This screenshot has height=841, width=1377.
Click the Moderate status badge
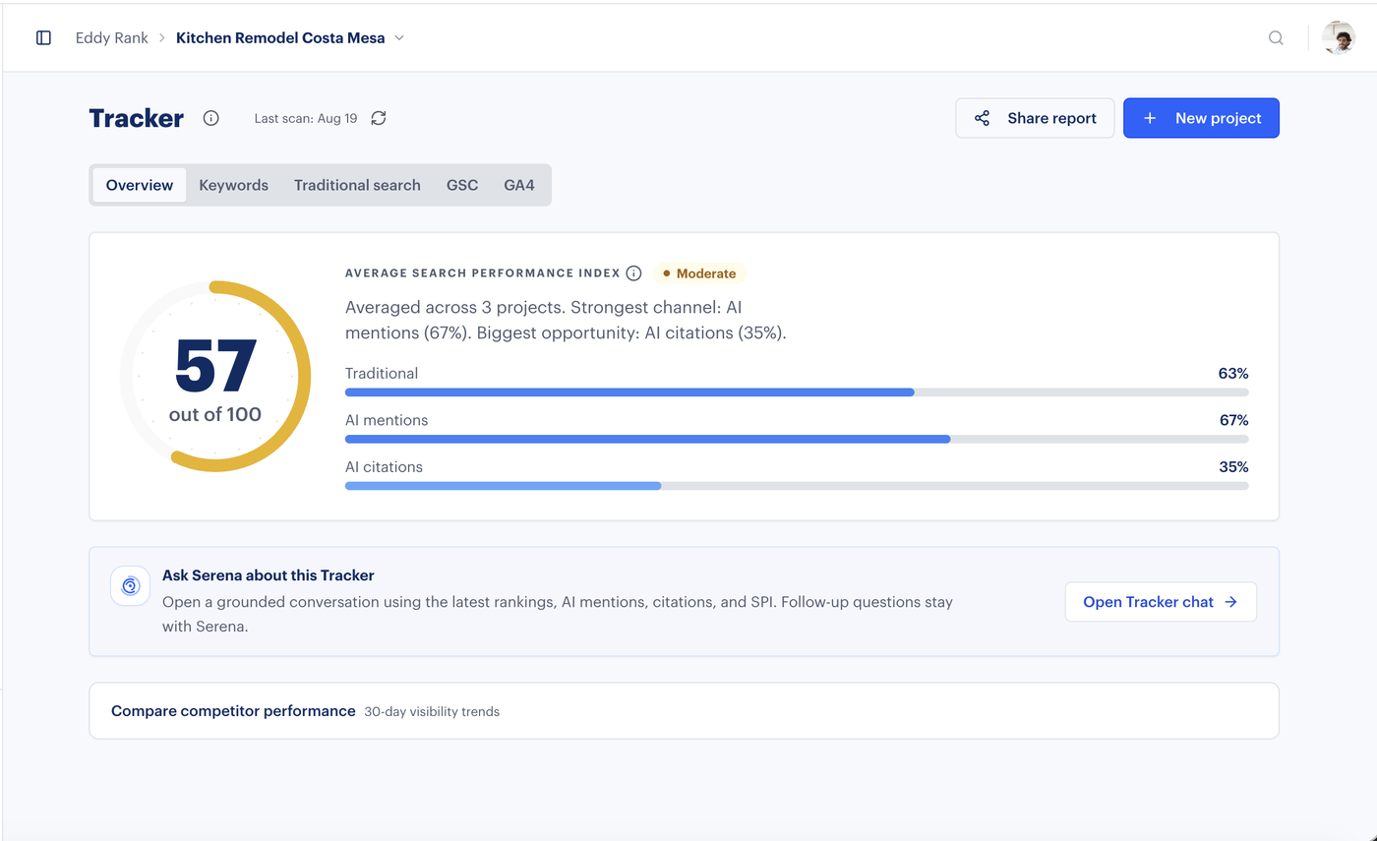tap(699, 272)
